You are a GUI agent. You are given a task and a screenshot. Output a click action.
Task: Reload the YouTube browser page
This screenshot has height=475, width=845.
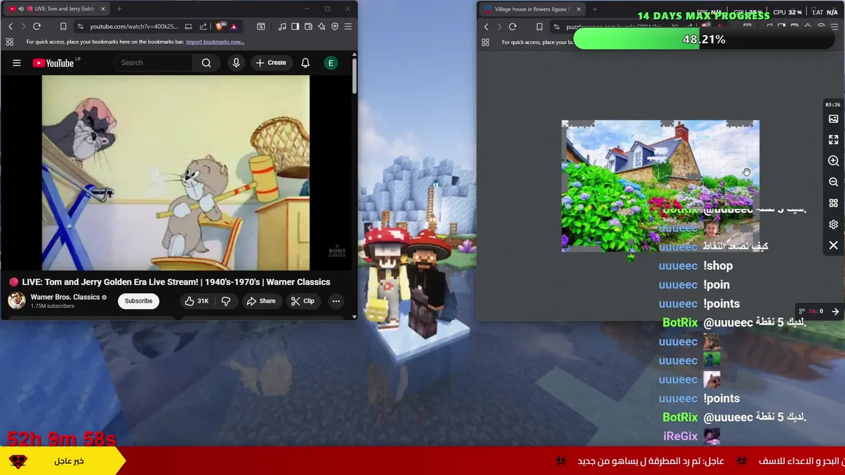[x=37, y=26]
